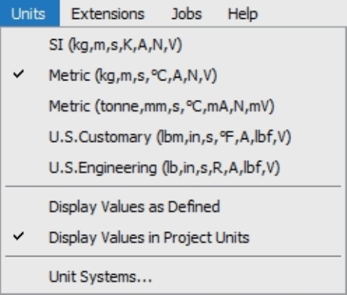
Task: Toggle Display Values in Project Units
Action: point(173,238)
